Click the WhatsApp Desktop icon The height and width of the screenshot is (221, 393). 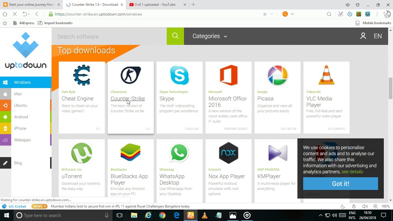180,153
